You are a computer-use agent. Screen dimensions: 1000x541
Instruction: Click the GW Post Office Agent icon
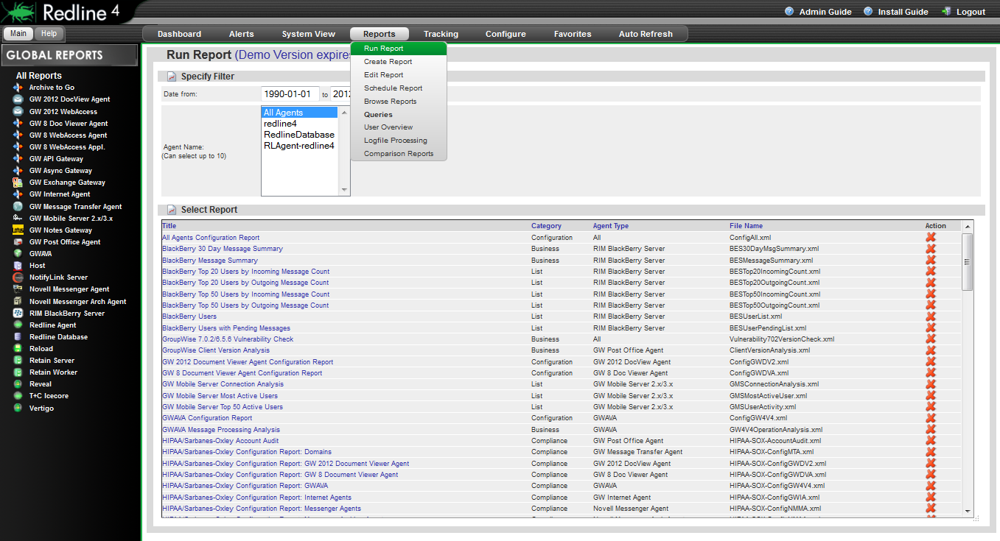click(18, 242)
